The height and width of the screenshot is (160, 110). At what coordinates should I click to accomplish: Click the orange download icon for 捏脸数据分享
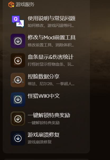tap(18, 80)
